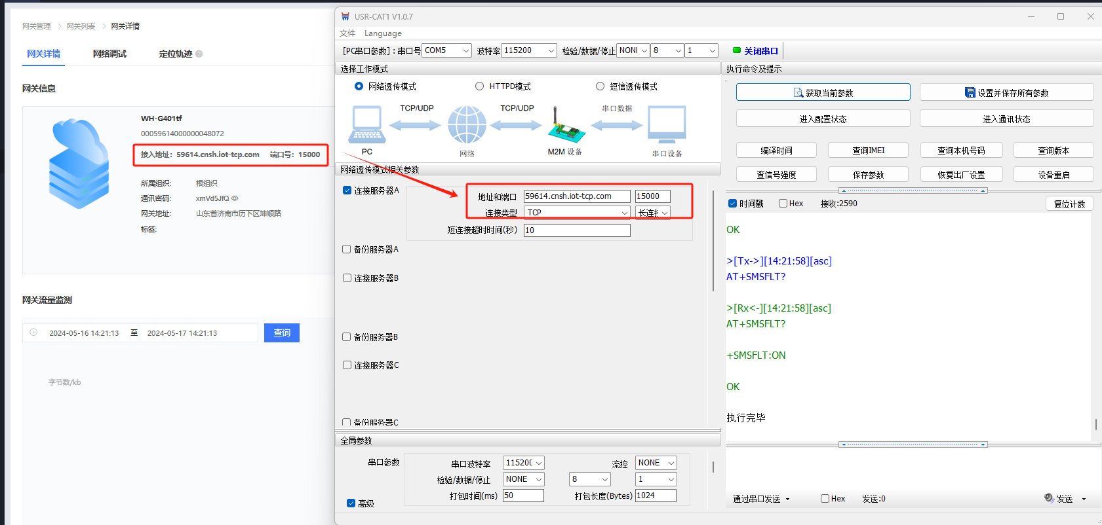Click 查询 button under 网关流量监测

pos(282,333)
